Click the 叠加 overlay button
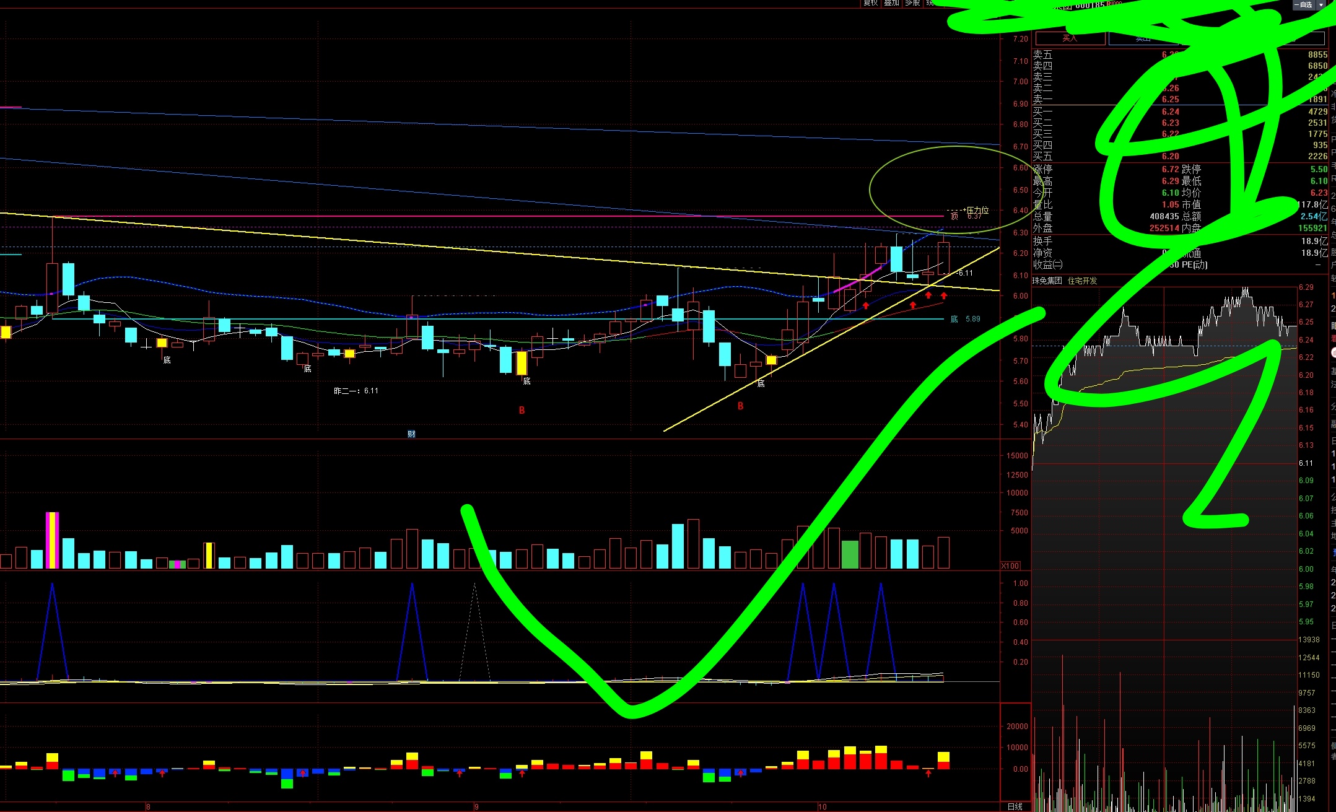The width and height of the screenshot is (1336, 812). click(891, 3)
